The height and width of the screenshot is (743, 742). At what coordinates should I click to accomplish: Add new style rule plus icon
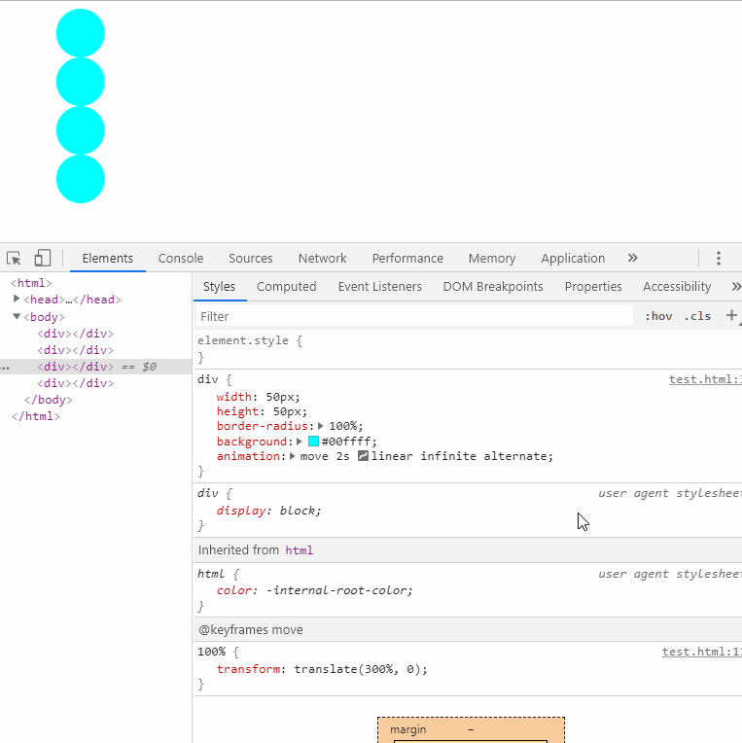coord(731,316)
